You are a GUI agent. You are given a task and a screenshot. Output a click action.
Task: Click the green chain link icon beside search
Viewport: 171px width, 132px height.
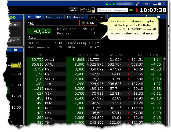(131, 10)
